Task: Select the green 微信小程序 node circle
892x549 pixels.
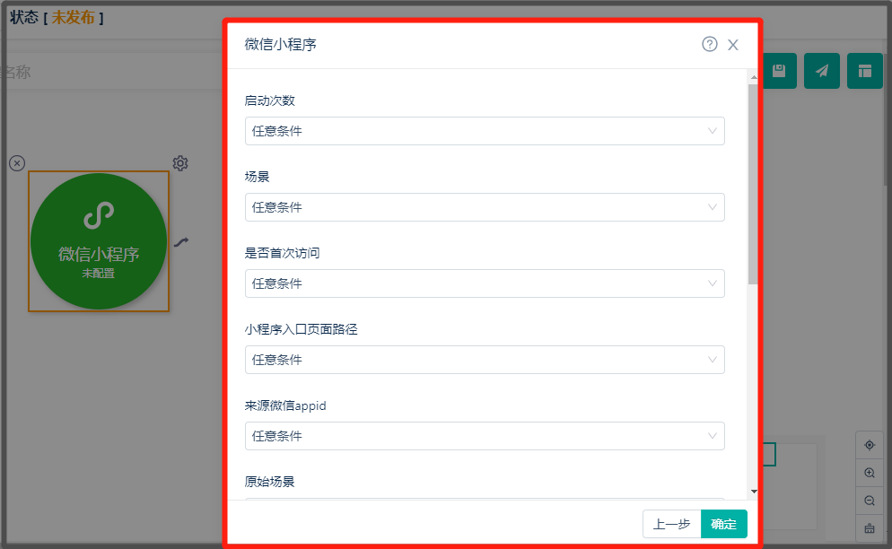Action: (x=99, y=241)
